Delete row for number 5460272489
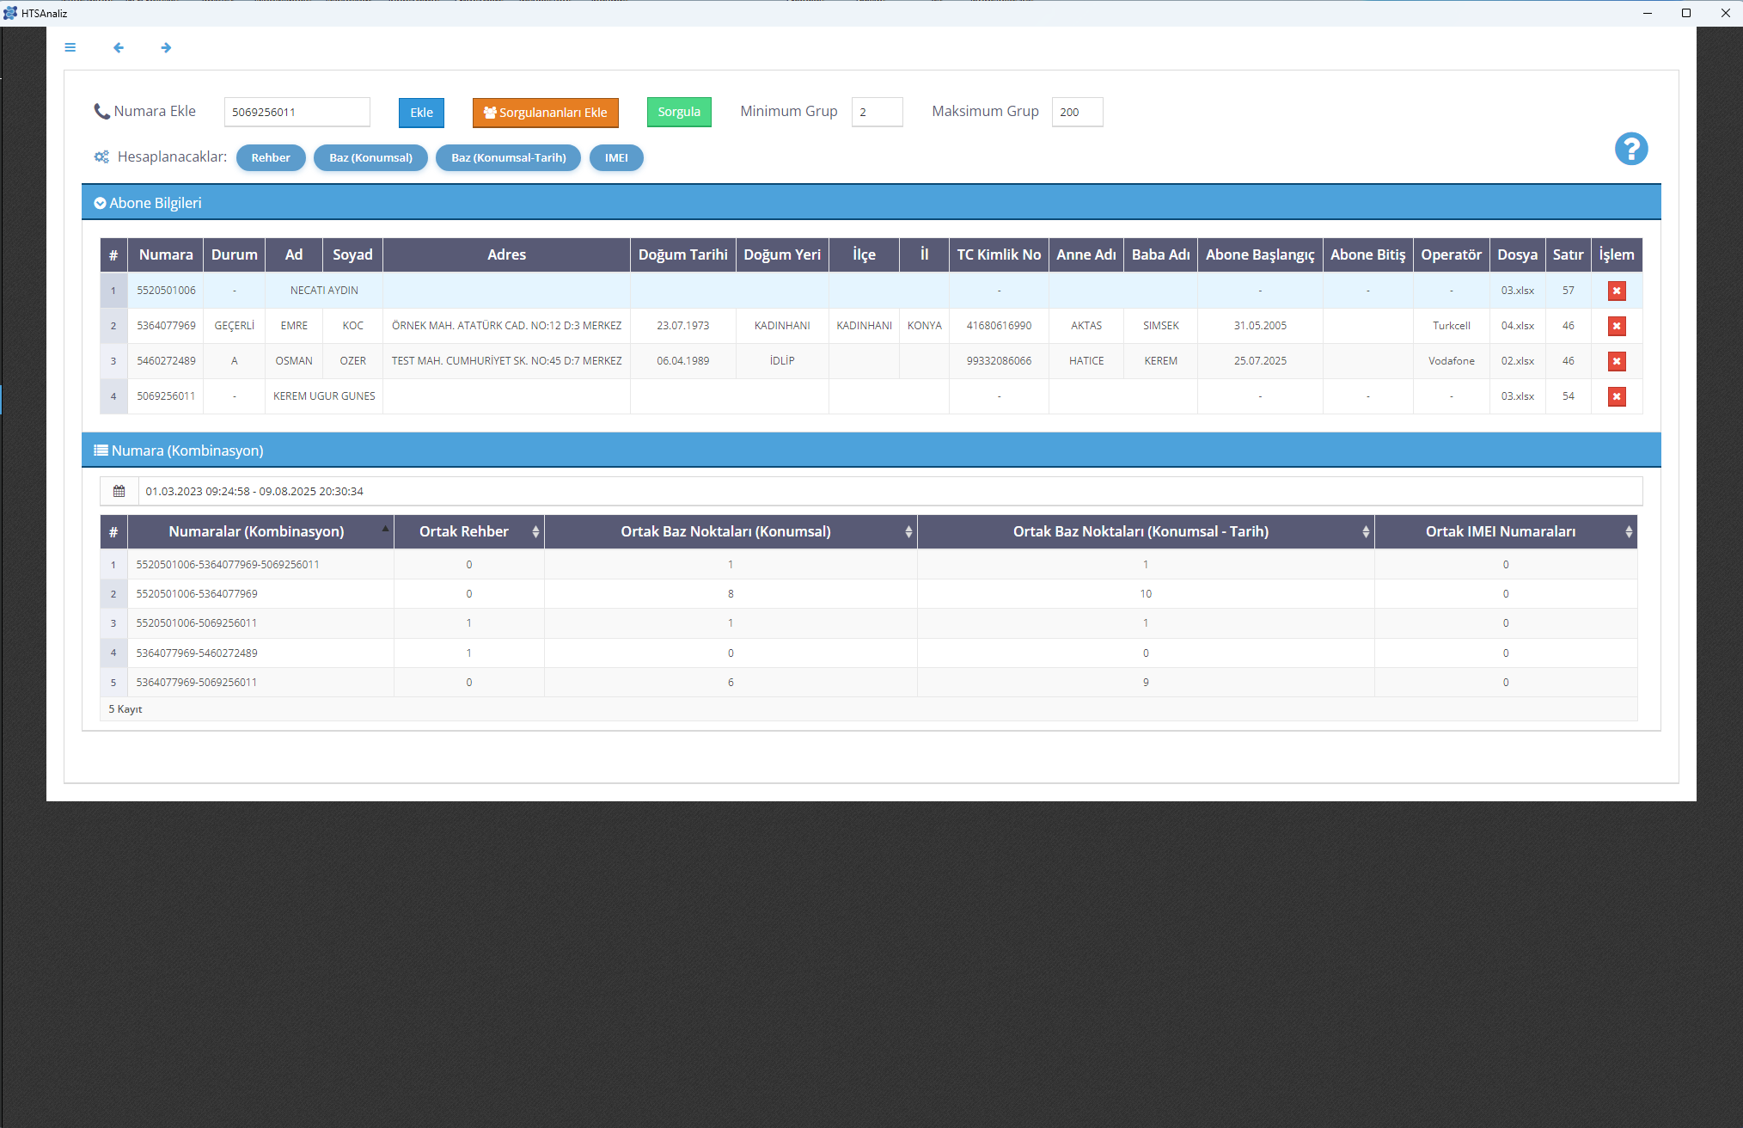Image resolution: width=1743 pixels, height=1128 pixels. coord(1616,361)
